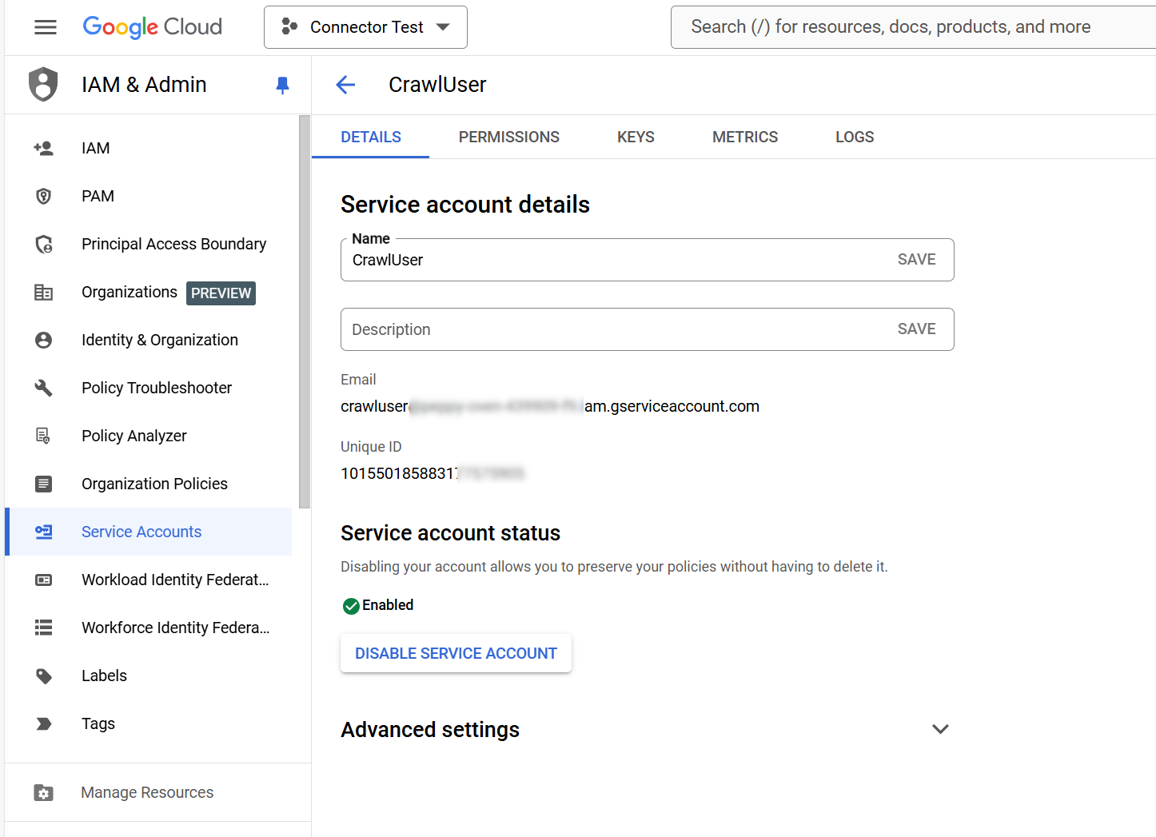Image resolution: width=1156 pixels, height=837 pixels.
Task: Click the green Enabled status checkmark
Action: point(351,606)
